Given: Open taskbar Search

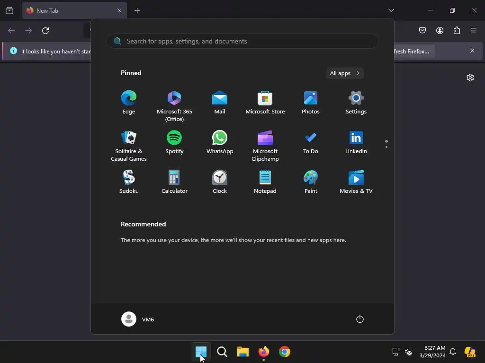Looking at the screenshot, I should pos(222,352).
